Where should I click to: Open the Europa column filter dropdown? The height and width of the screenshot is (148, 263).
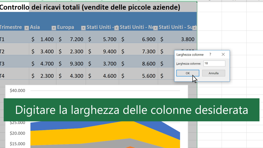point(83,28)
